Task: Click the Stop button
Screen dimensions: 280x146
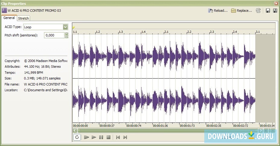Action: point(108,137)
